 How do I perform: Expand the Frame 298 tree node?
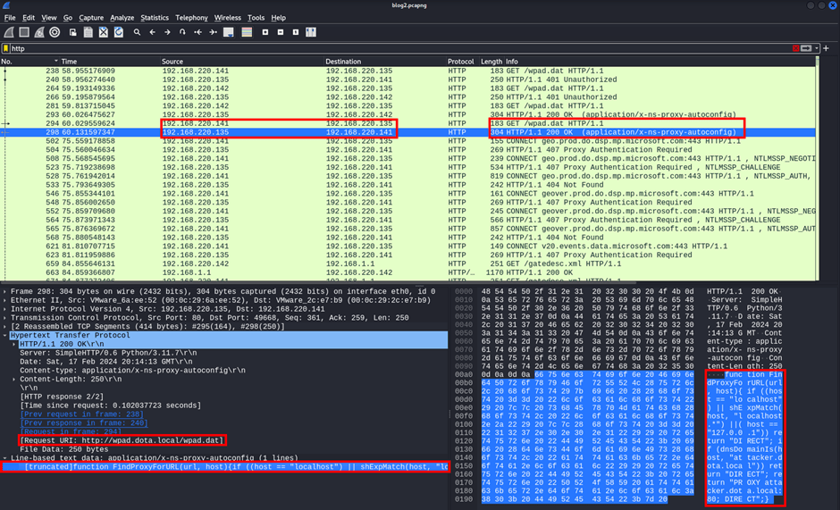tap(4, 291)
